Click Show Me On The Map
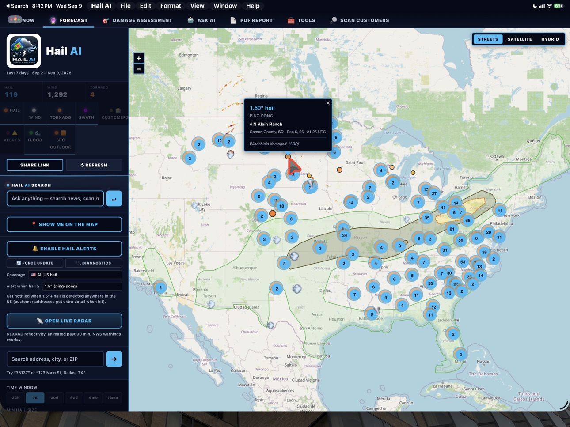This screenshot has height=427, width=570. (x=64, y=224)
